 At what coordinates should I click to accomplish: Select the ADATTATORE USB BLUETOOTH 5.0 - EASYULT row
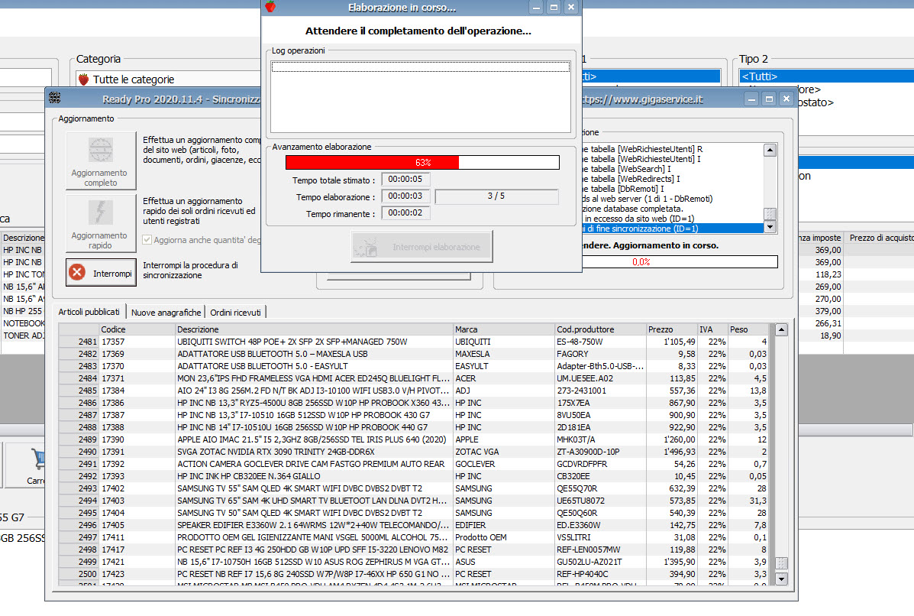414,366
